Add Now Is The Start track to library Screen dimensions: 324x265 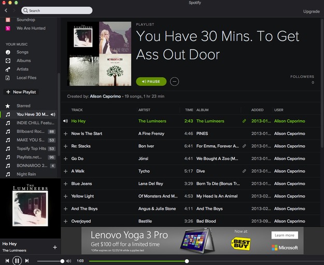click(x=65, y=134)
